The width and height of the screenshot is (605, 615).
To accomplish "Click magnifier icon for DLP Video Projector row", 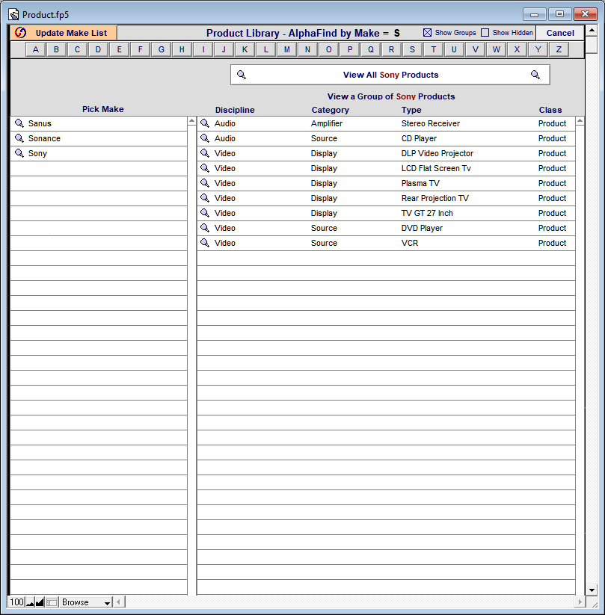I will click(x=205, y=153).
